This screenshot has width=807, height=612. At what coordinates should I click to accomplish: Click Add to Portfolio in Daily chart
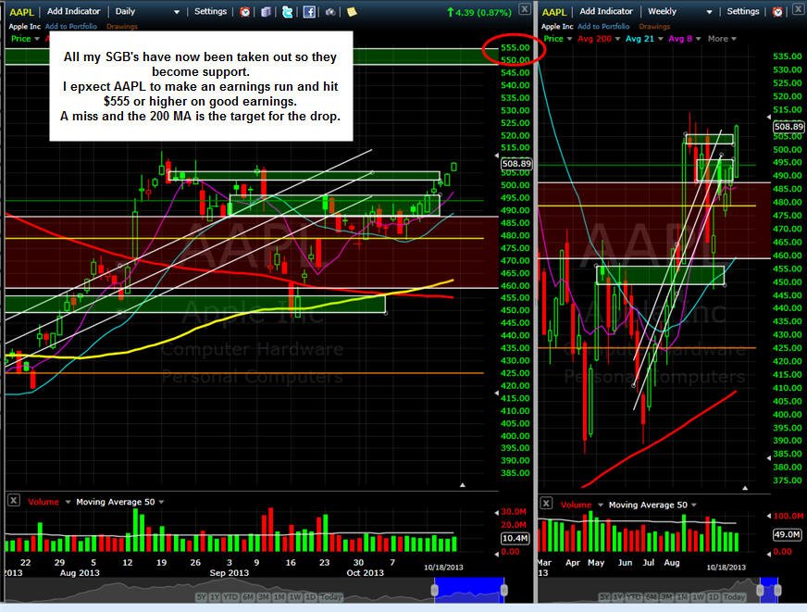coord(71,26)
